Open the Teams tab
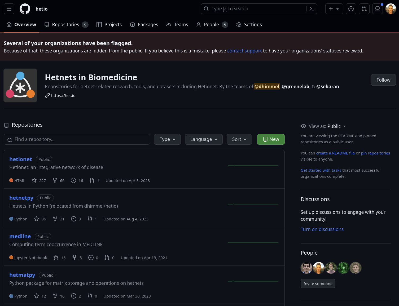 [x=177, y=25]
